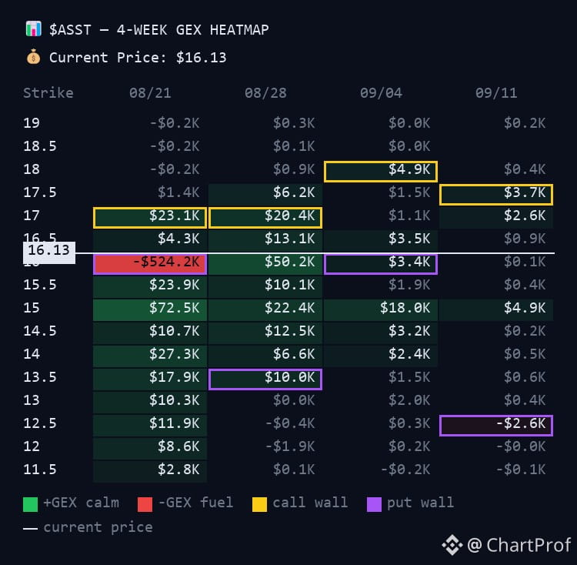This screenshot has height=565, width=577.
Task: Click the $3.7K call wall cell
Action: click(496, 194)
